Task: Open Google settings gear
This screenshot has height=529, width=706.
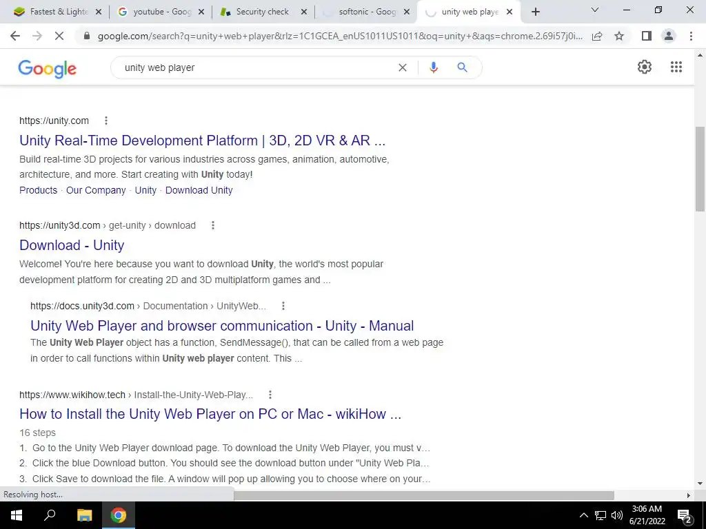Action: pos(645,67)
